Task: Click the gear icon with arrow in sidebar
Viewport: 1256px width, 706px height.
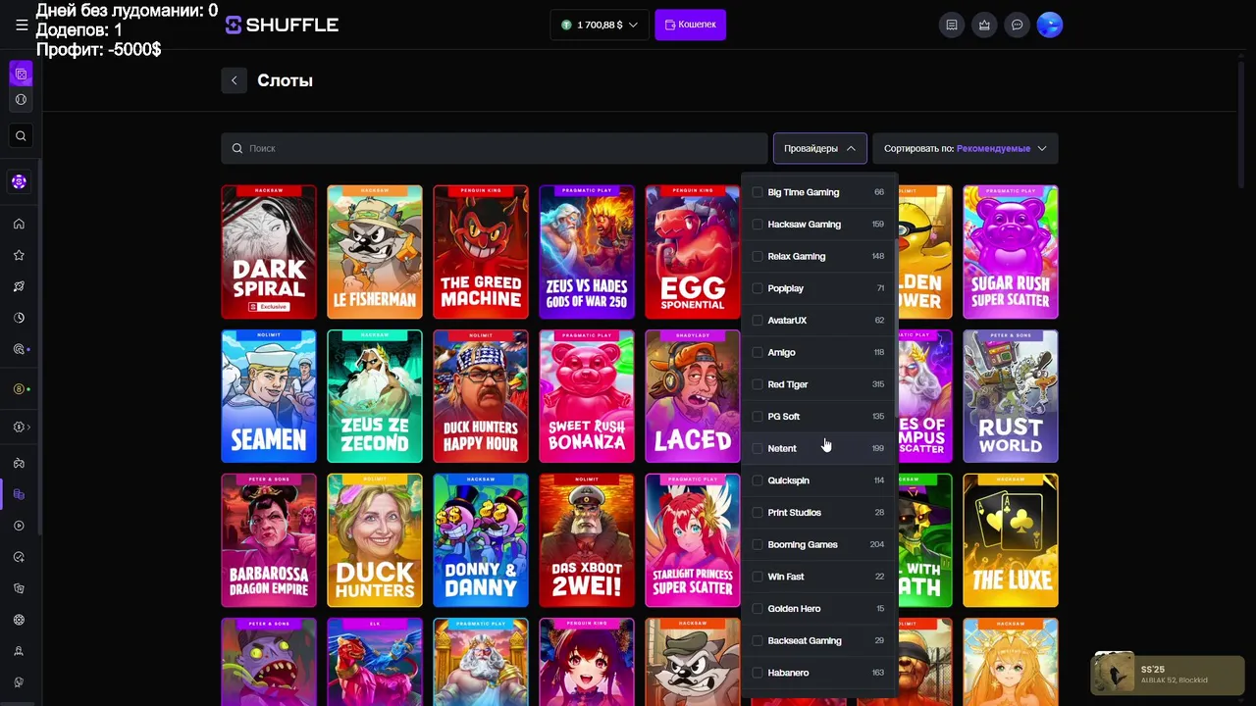Action: 21,427
